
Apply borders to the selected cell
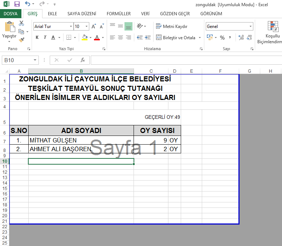coord(69,37)
